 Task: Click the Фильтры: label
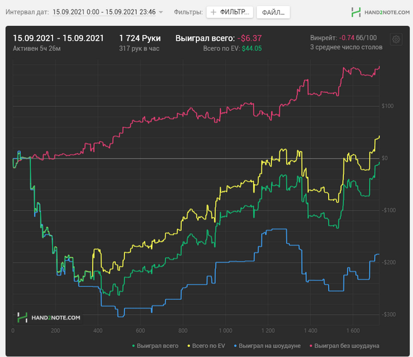[188, 12]
